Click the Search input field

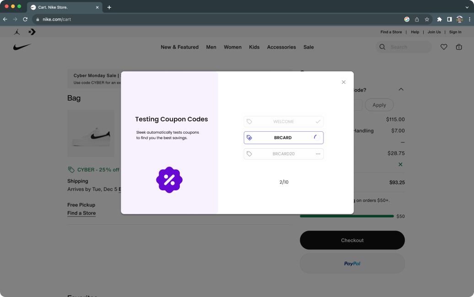[x=404, y=47]
